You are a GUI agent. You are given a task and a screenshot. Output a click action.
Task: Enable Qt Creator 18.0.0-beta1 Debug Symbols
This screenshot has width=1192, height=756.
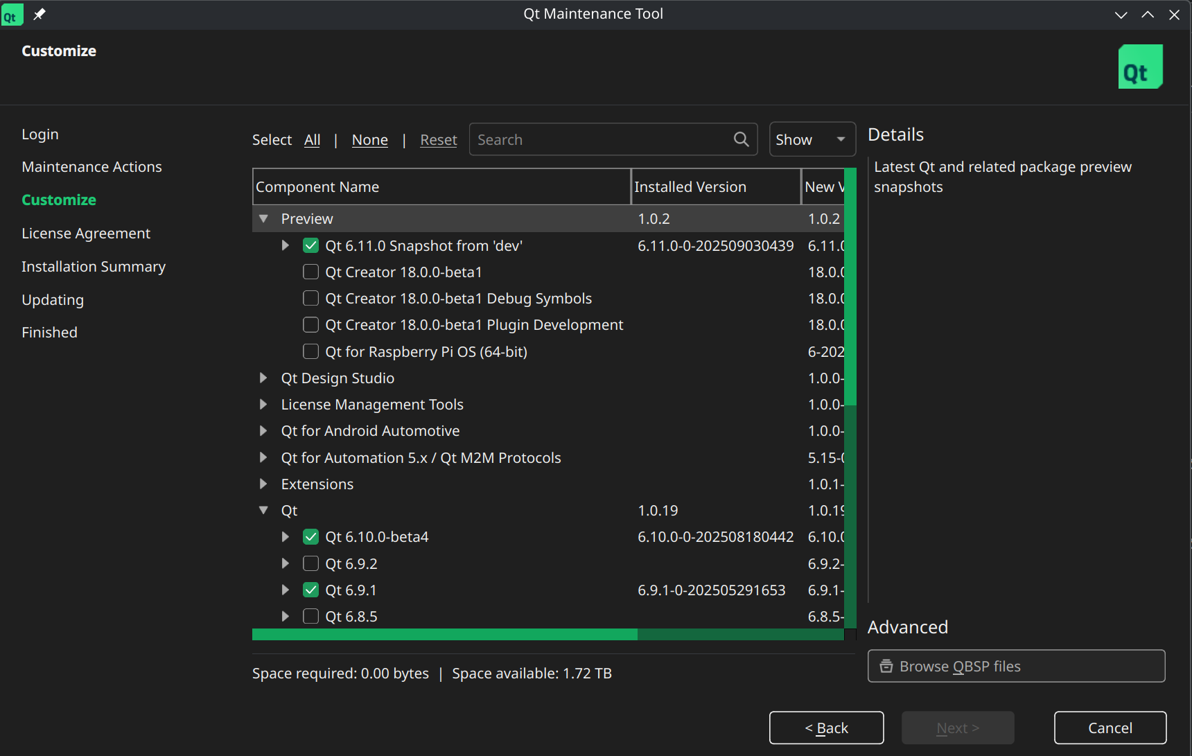point(310,298)
